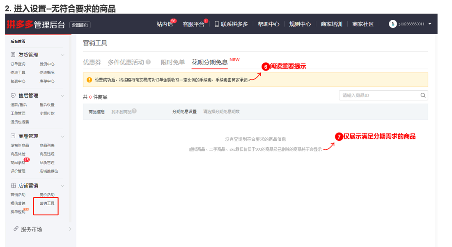Click the 分期免息设置 column header
Image resolution: width=452 pixels, height=247 pixels.
point(184,112)
